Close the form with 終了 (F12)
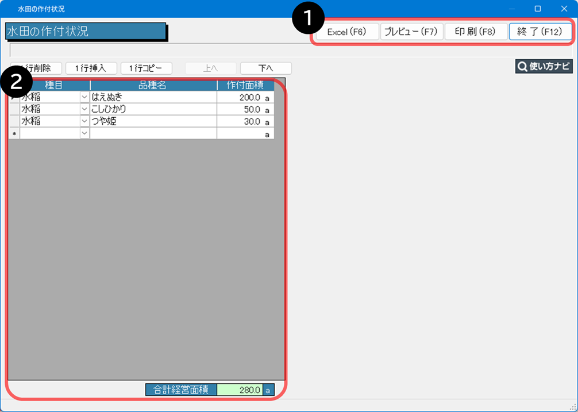 point(540,32)
